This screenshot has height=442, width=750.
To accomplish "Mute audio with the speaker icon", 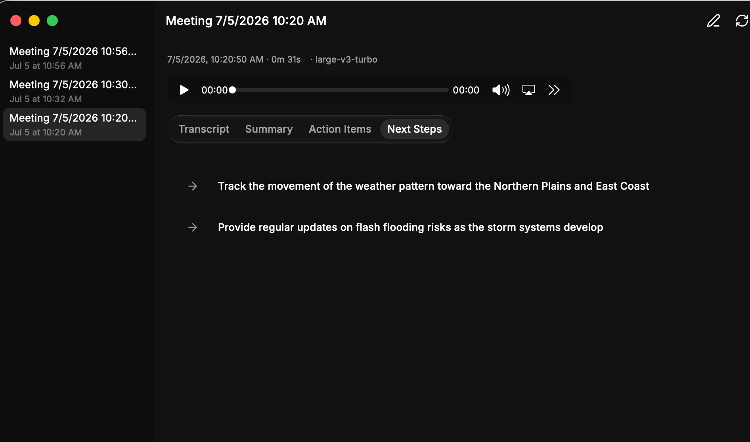I will pyautogui.click(x=501, y=90).
